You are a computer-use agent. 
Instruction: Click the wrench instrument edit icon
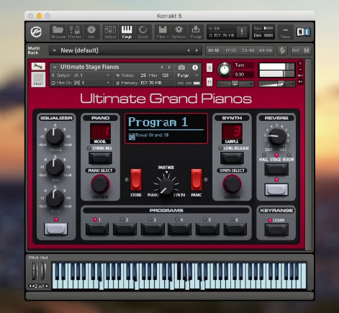[x=38, y=66]
